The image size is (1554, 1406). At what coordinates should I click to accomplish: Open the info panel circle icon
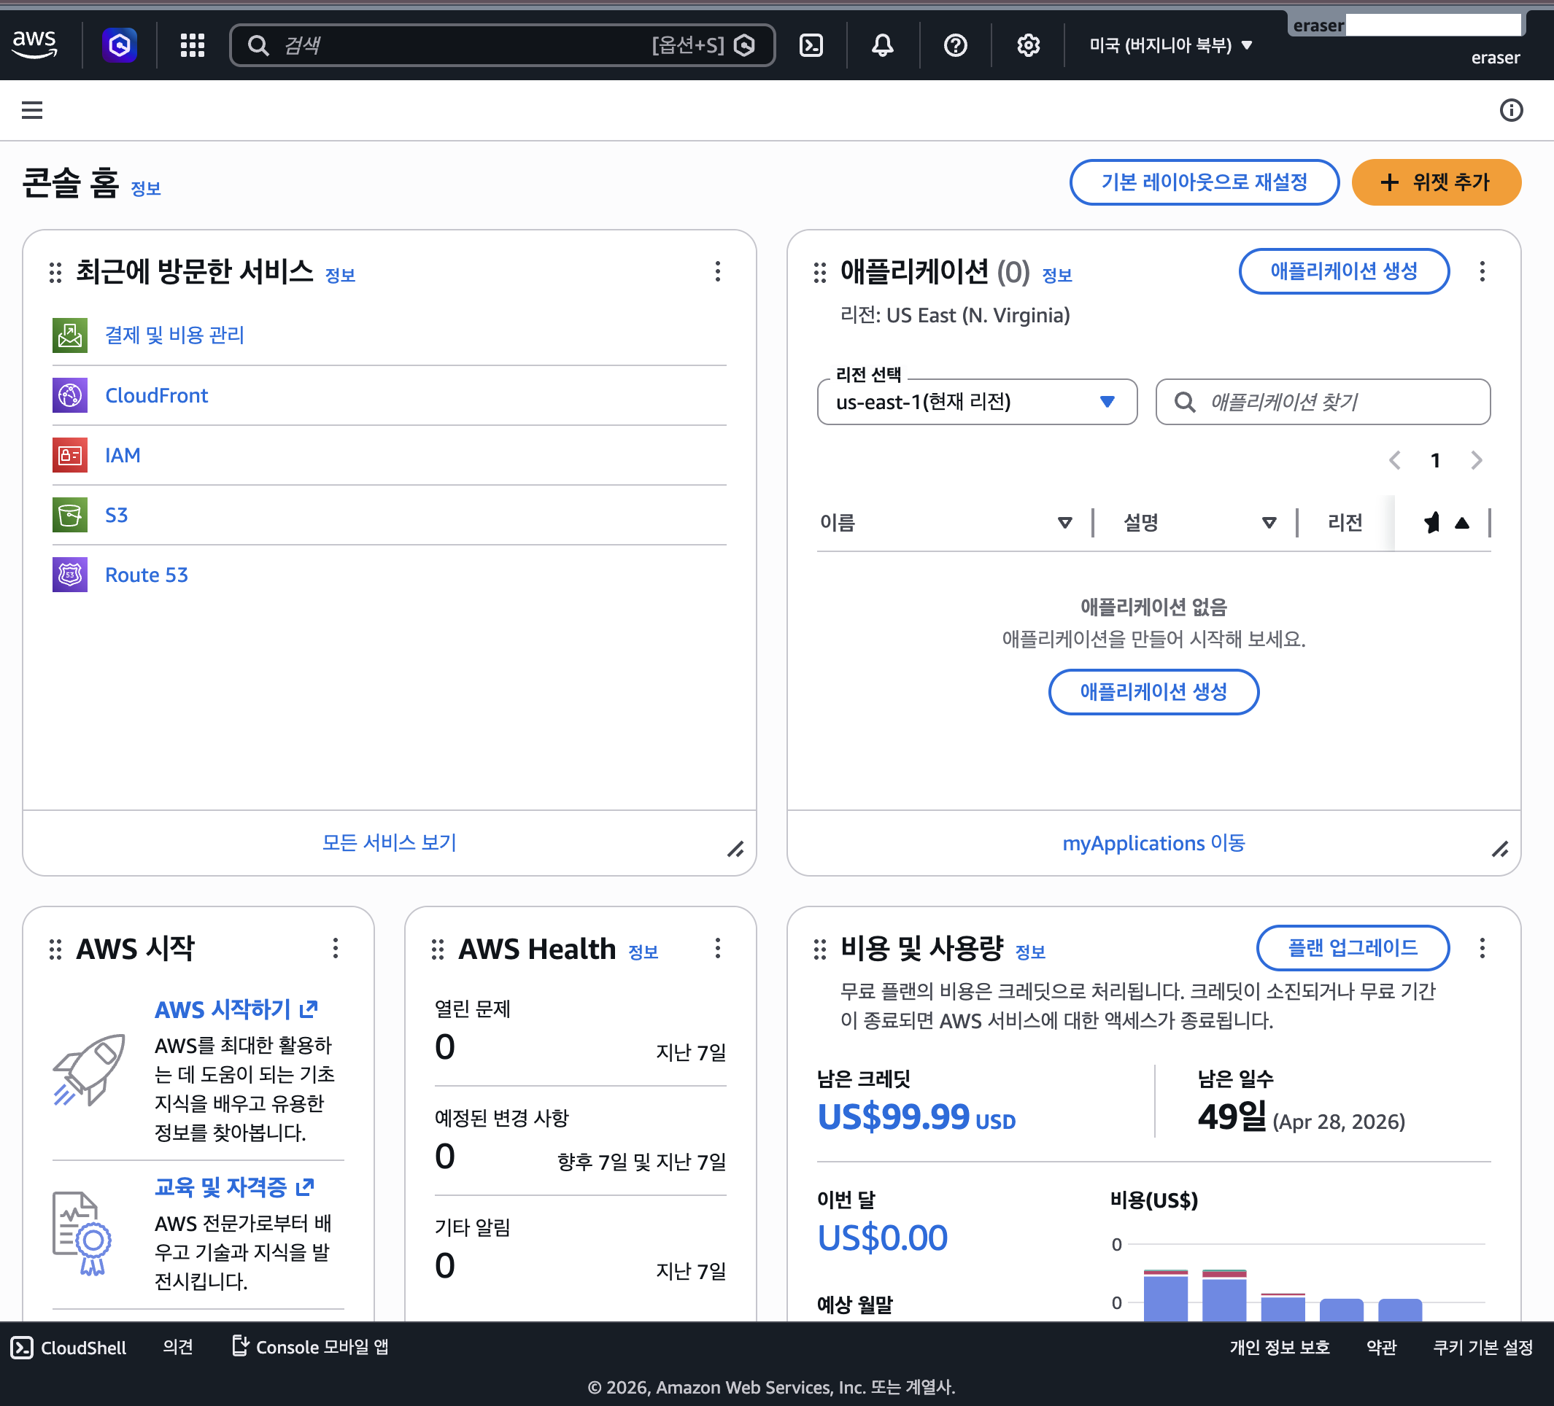[1511, 110]
